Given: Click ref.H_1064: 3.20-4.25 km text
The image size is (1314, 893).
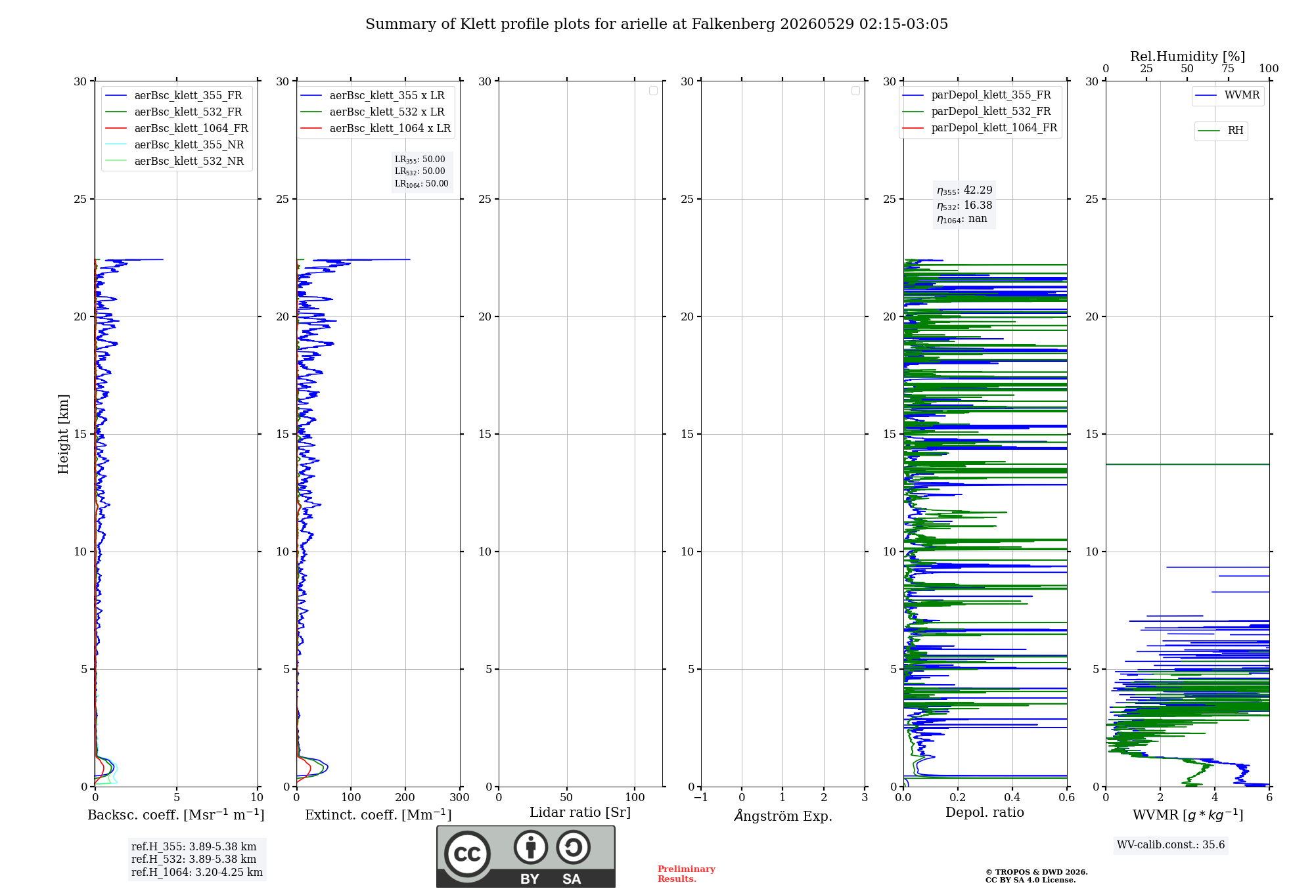Looking at the screenshot, I should (197, 873).
